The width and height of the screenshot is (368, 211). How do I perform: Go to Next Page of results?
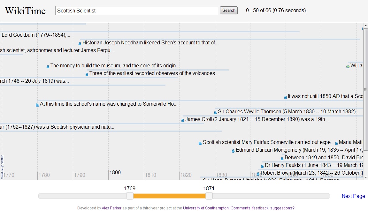coord(353,196)
